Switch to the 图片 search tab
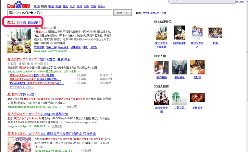This screenshot has width=248, height=152. click(x=72, y=6)
